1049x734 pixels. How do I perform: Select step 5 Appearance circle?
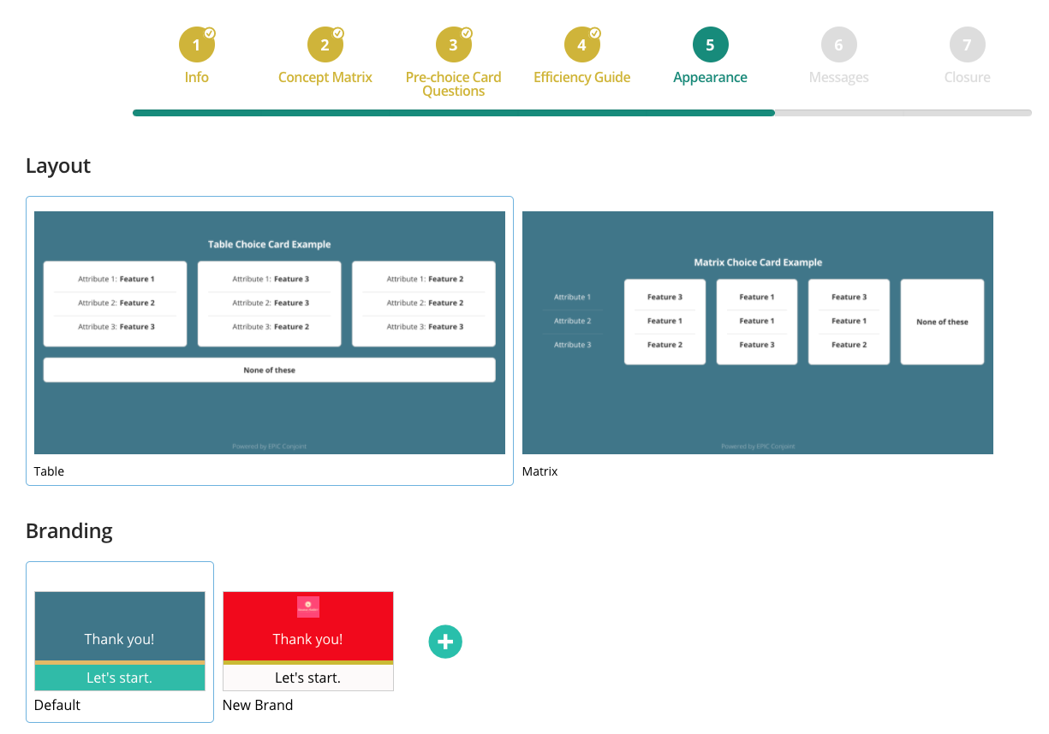click(710, 45)
